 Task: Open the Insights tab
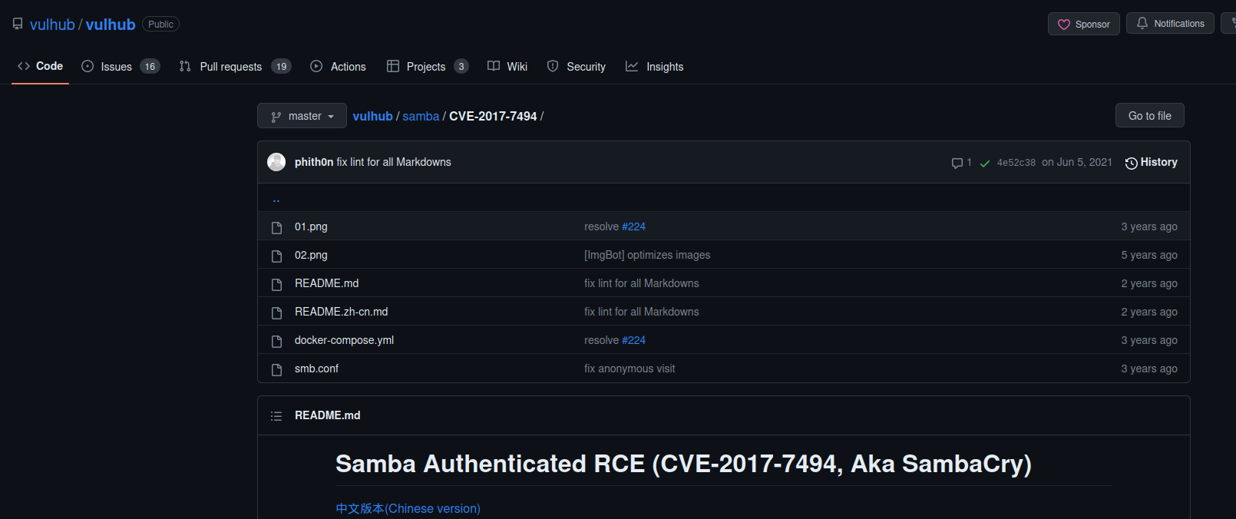coord(655,67)
